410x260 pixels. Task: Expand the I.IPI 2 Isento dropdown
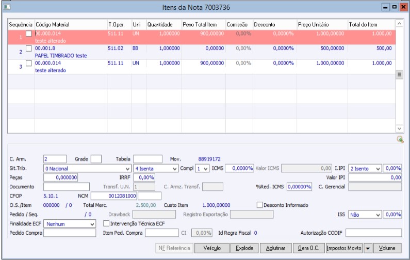378,168
